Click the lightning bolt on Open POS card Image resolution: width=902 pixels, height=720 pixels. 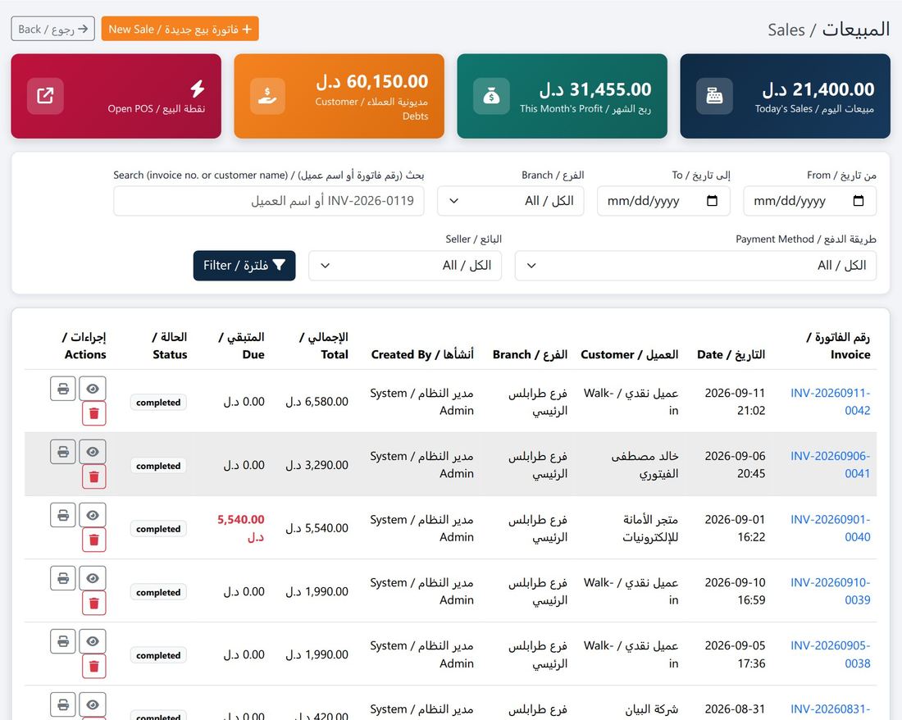click(198, 89)
